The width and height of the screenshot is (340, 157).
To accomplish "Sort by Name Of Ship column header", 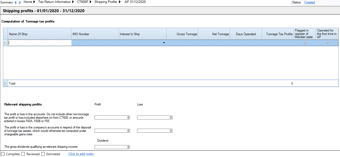I will click(x=40, y=34).
